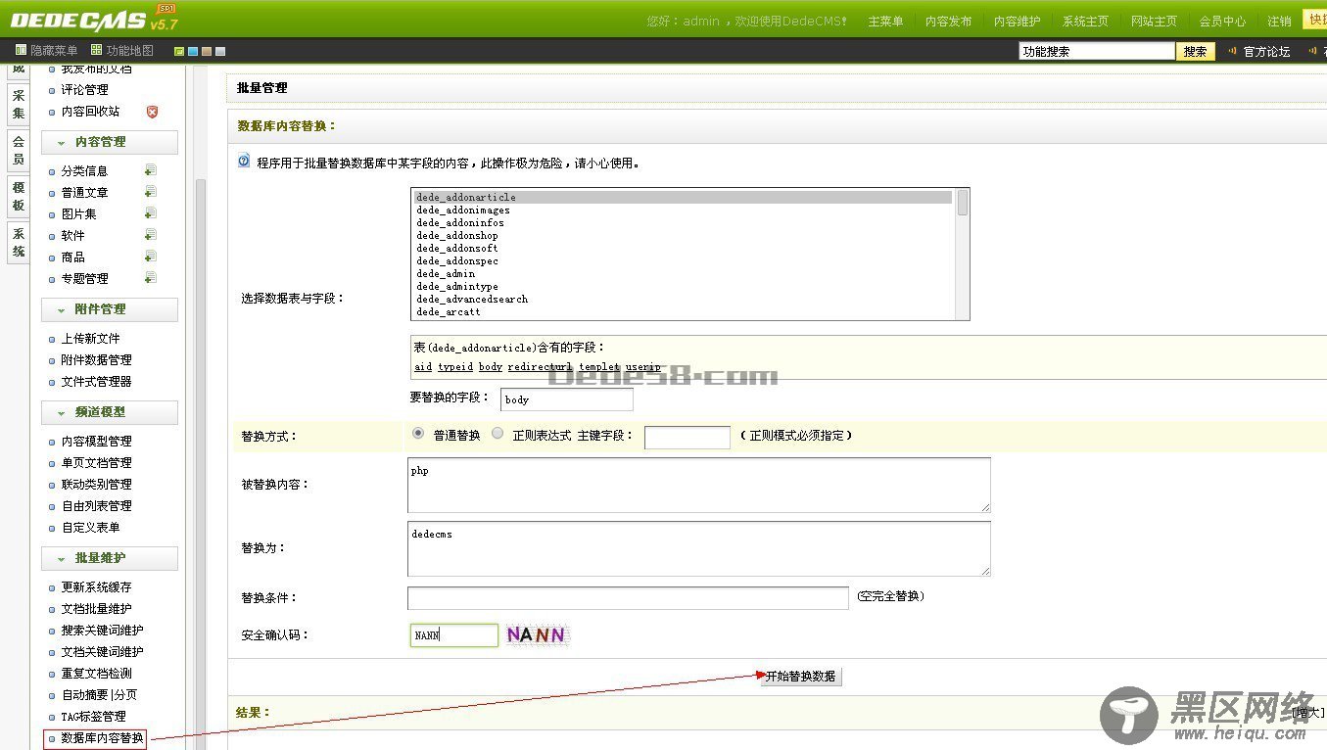Viewport: 1327px width, 750px height.
Task: Click the typeid field link
Action: click(455, 367)
